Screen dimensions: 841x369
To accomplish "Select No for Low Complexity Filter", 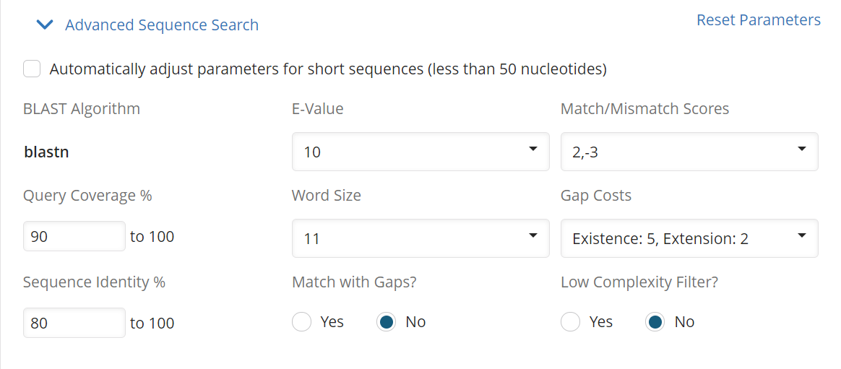I will [655, 322].
